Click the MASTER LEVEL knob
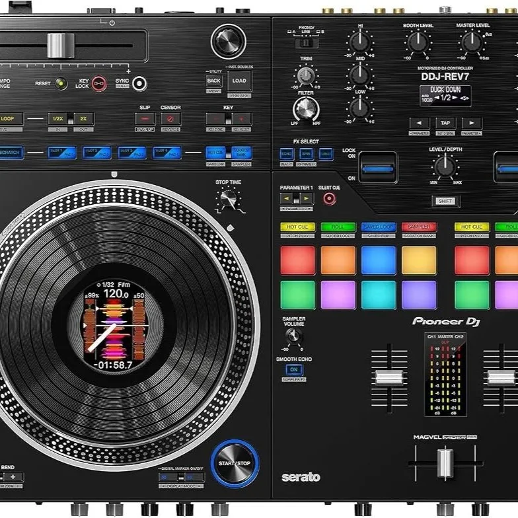Screen dimensions: 518x518 (x=472, y=42)
